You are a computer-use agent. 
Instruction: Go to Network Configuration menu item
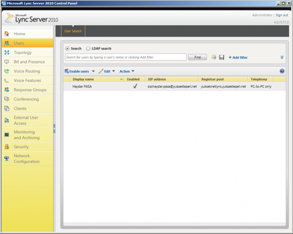point(28,158)
